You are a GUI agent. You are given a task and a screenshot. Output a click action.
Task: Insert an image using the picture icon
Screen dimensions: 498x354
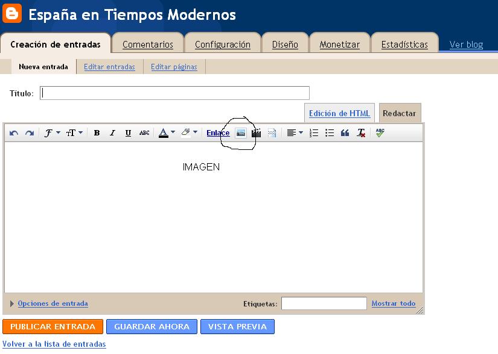pyautogui.click(x=241, y=133)
